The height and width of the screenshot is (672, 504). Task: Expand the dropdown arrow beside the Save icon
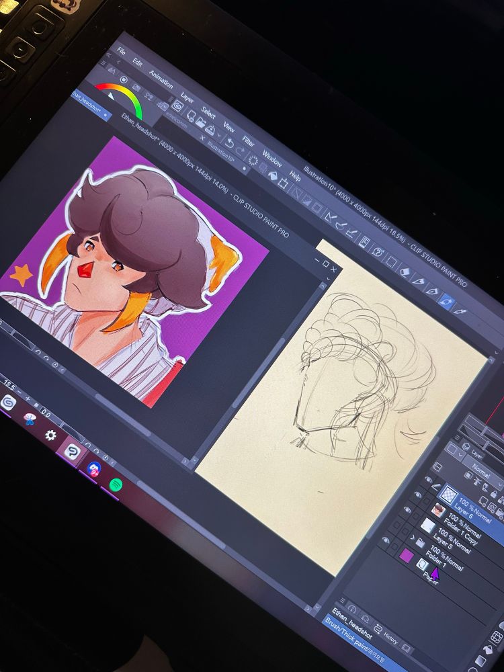(x=219, y=135)
